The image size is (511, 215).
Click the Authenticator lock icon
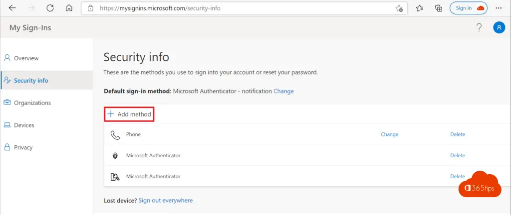pos(115,156)
